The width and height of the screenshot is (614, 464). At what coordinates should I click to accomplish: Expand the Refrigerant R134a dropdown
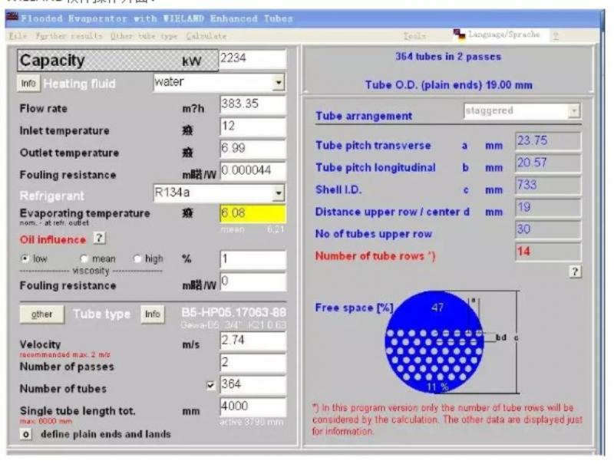pyautogui.click(x=279, y=193)
